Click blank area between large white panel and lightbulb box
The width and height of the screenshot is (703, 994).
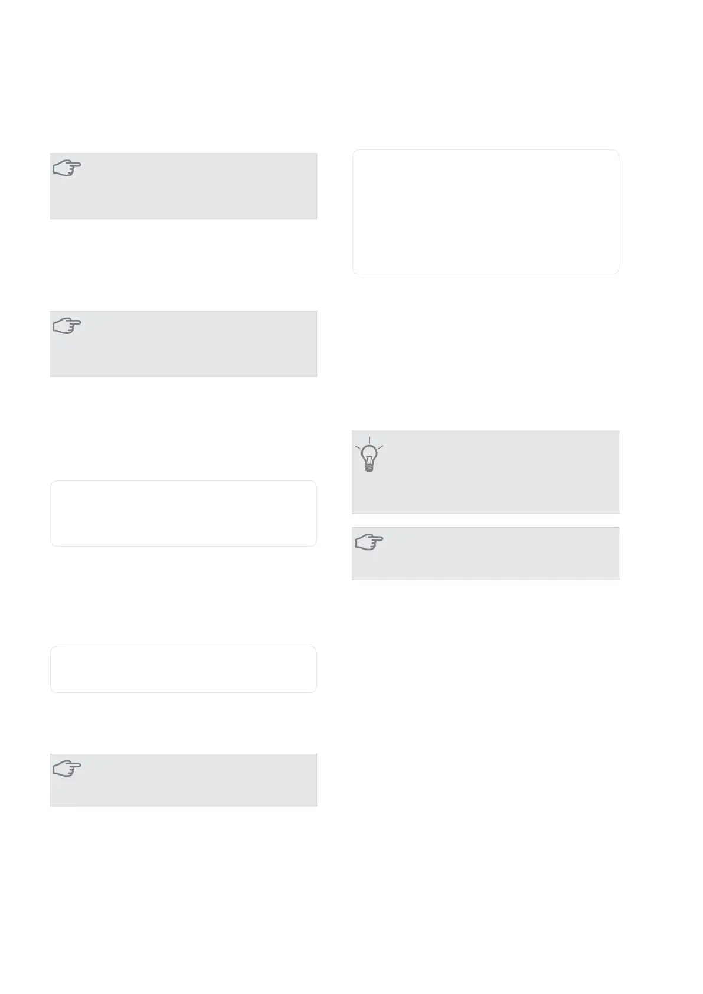[485, 352]
